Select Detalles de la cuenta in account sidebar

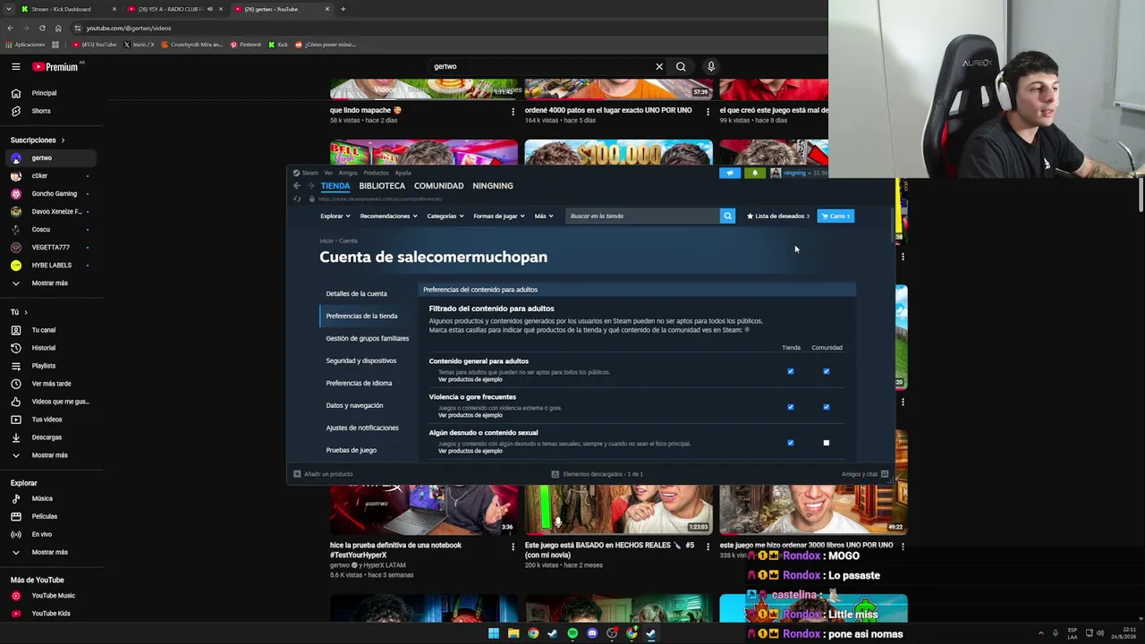coord(356,293)
